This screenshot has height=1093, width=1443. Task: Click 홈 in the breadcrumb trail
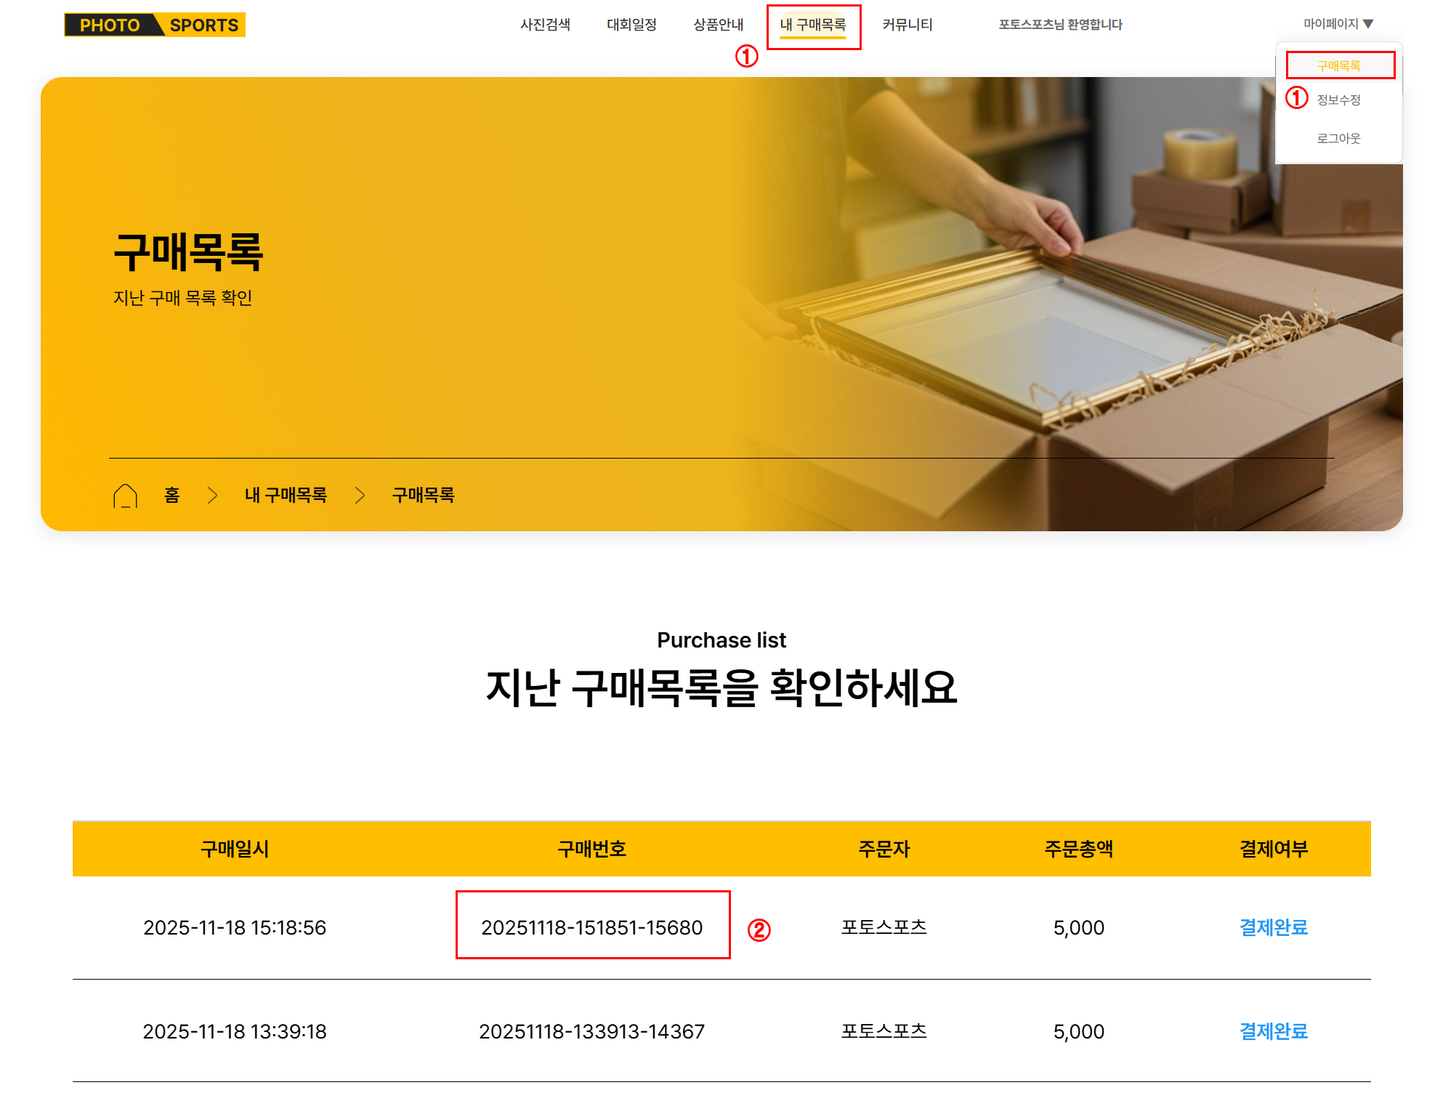point(172,495)
